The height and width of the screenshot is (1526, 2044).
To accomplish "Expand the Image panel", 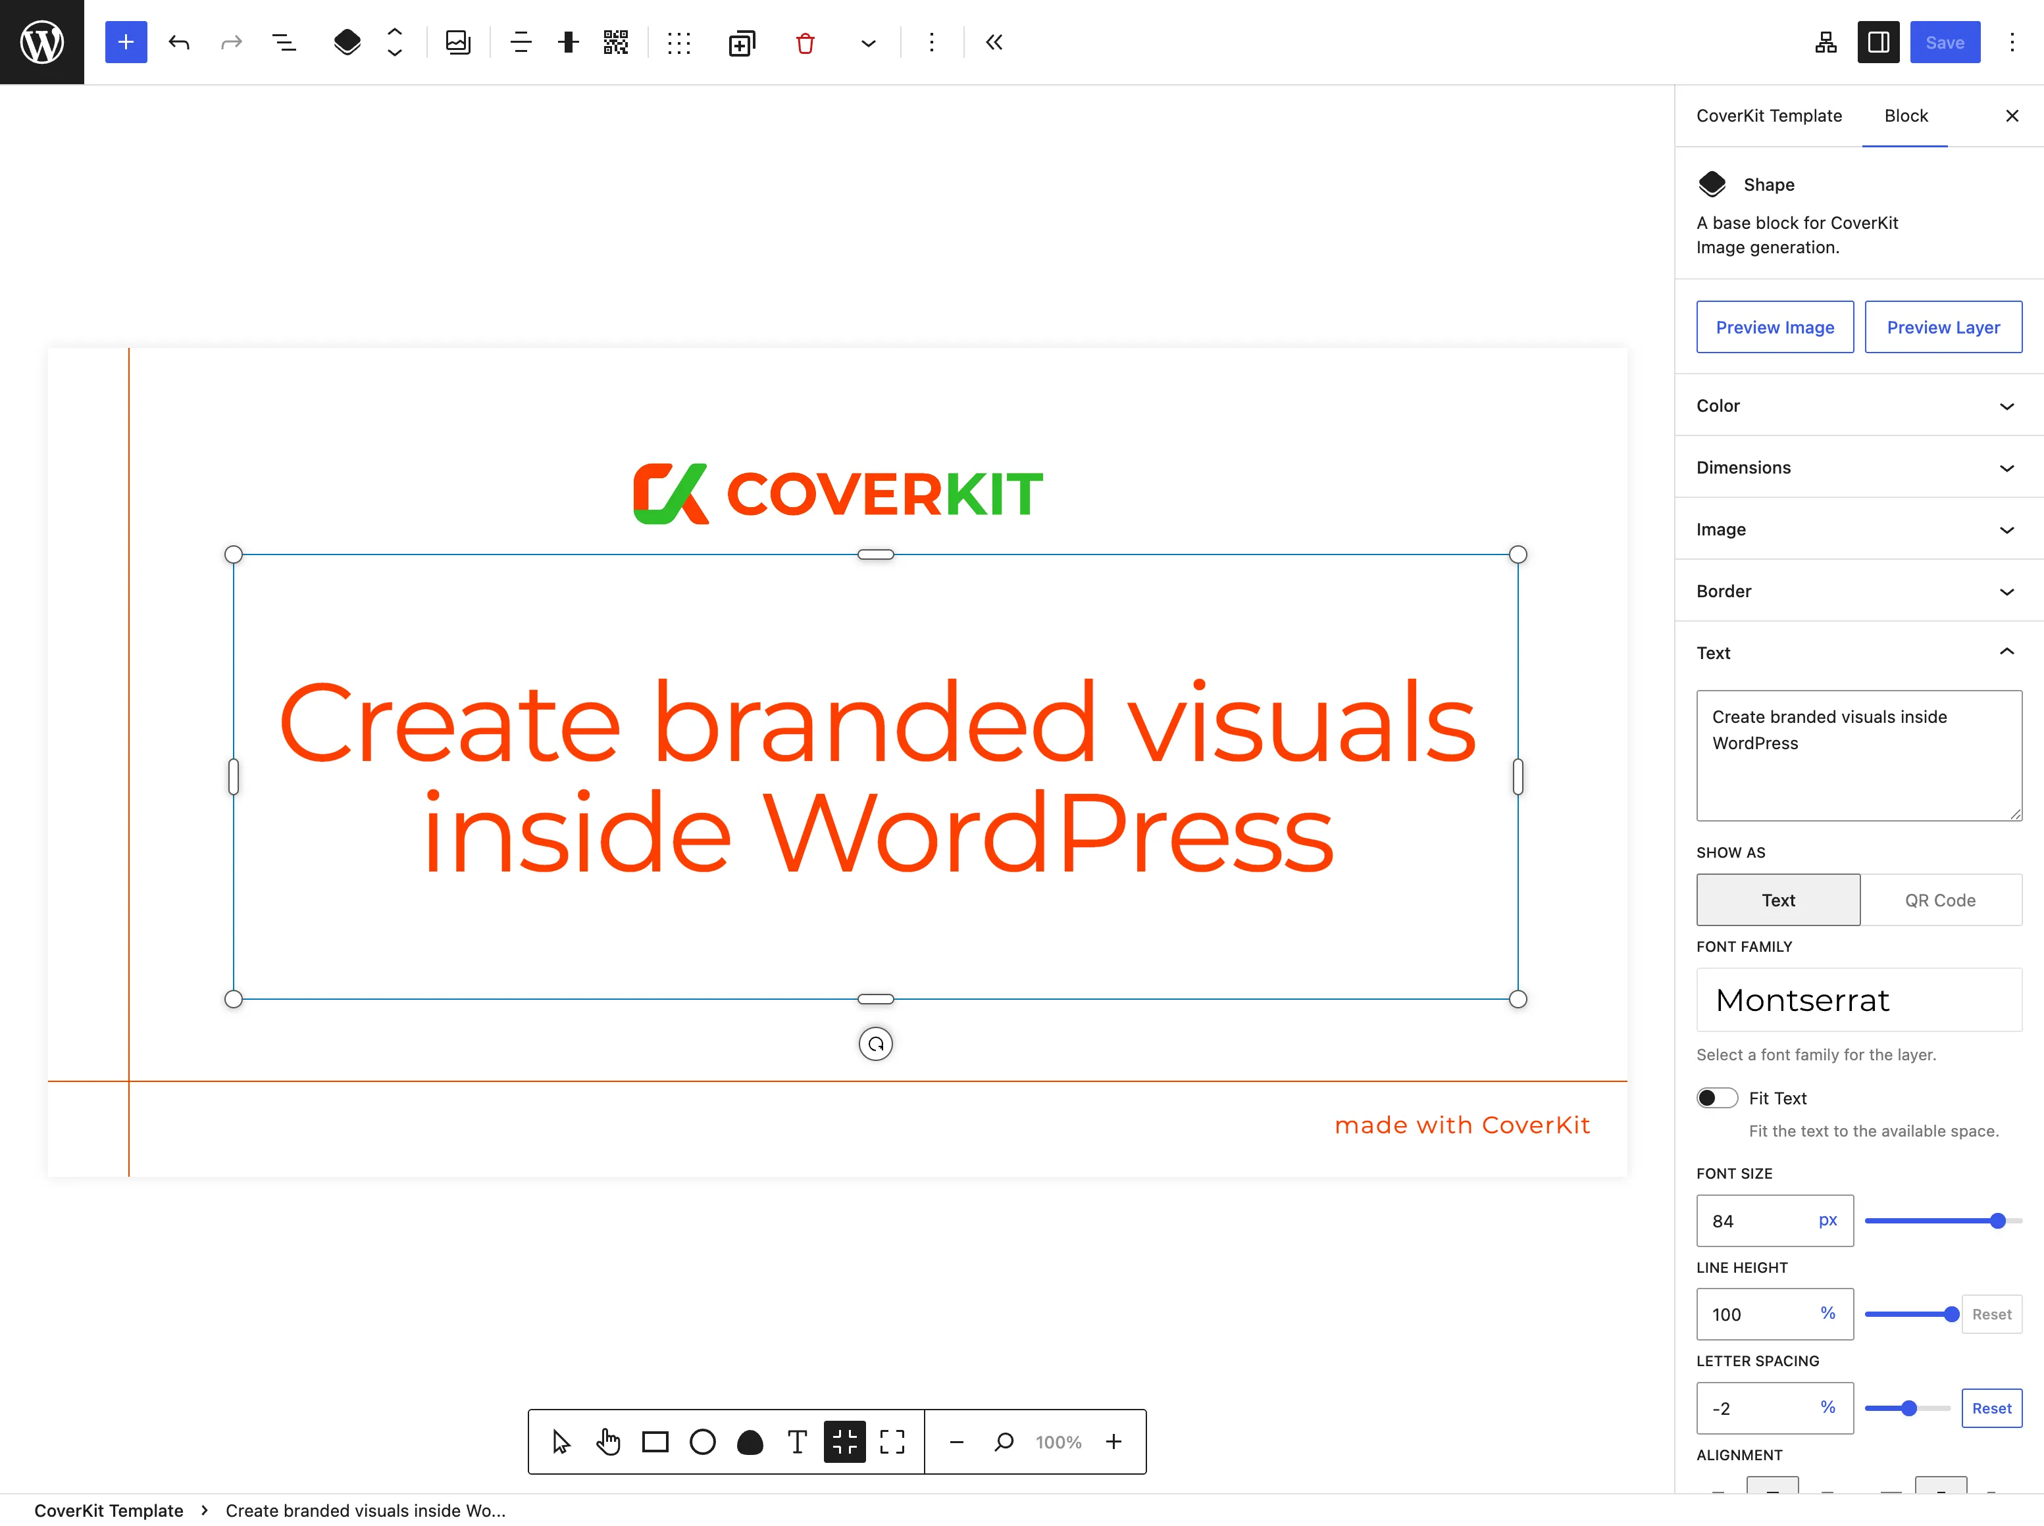I will click(1859, 529).
